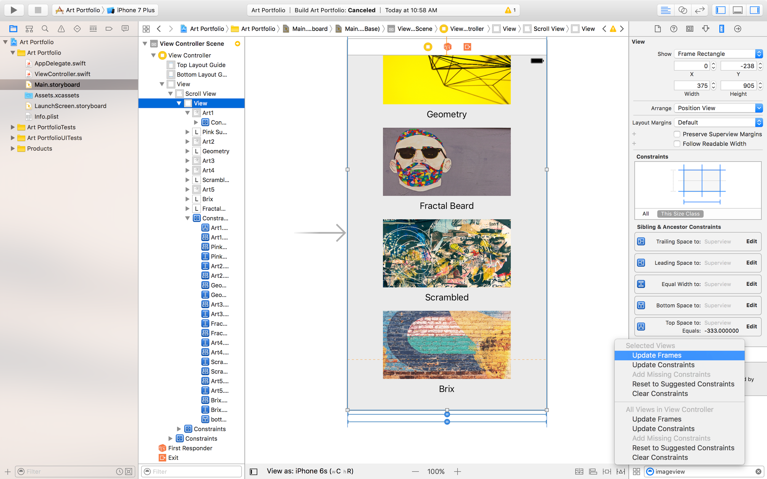The image size is (767, 479).
Task: Open the Show Frame Rectangle dropdown
Action: (717, 54)
